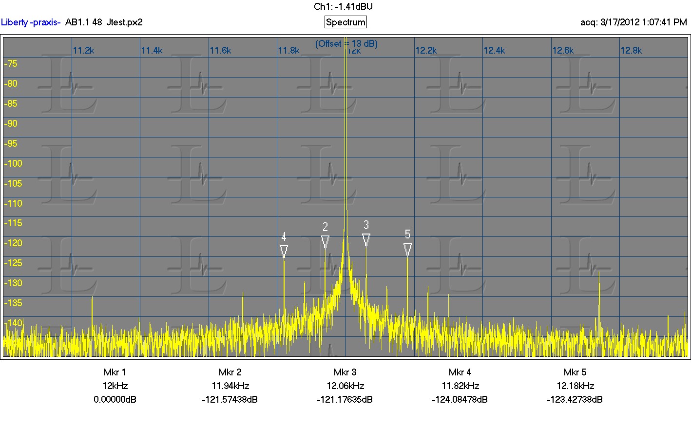Screen dimensions: 691x430
Task: Click the 11.82kHz marker frequency value
Action: click(x=460, y=386)
